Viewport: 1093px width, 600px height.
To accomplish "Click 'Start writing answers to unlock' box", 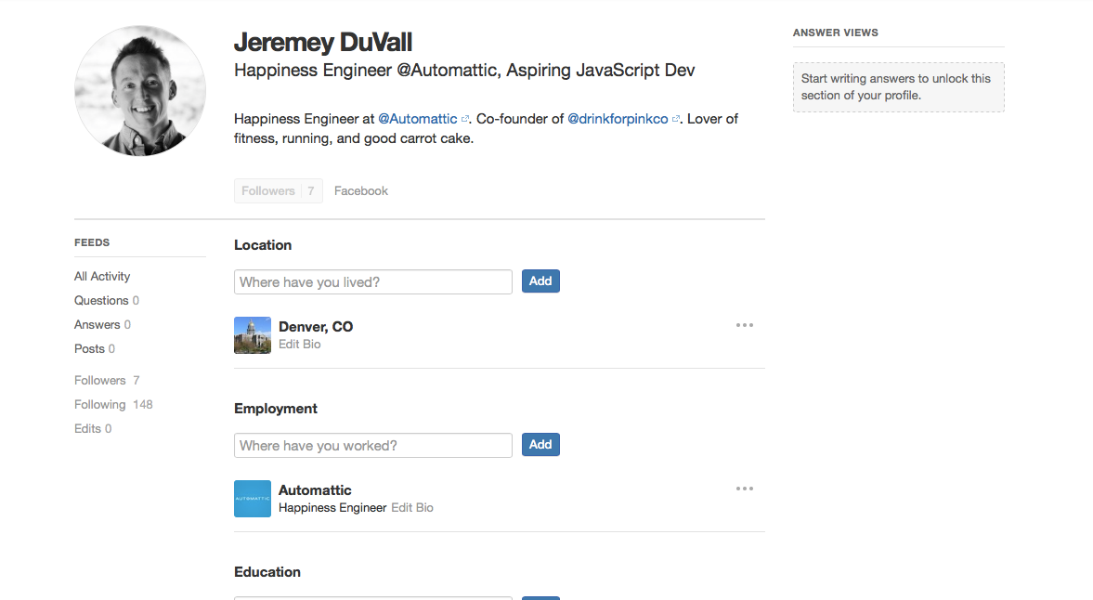I will 899,87.
